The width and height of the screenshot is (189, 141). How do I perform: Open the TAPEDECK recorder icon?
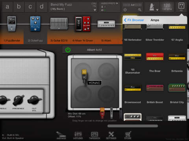tap(94, 136)
